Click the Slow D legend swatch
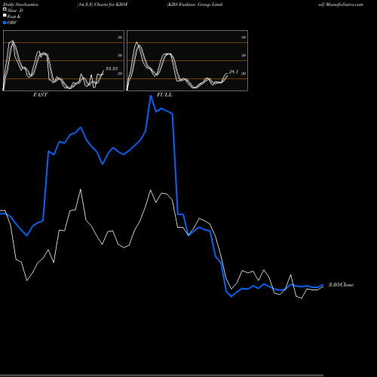Screen dimensions: 377x377 pos(5,9)
